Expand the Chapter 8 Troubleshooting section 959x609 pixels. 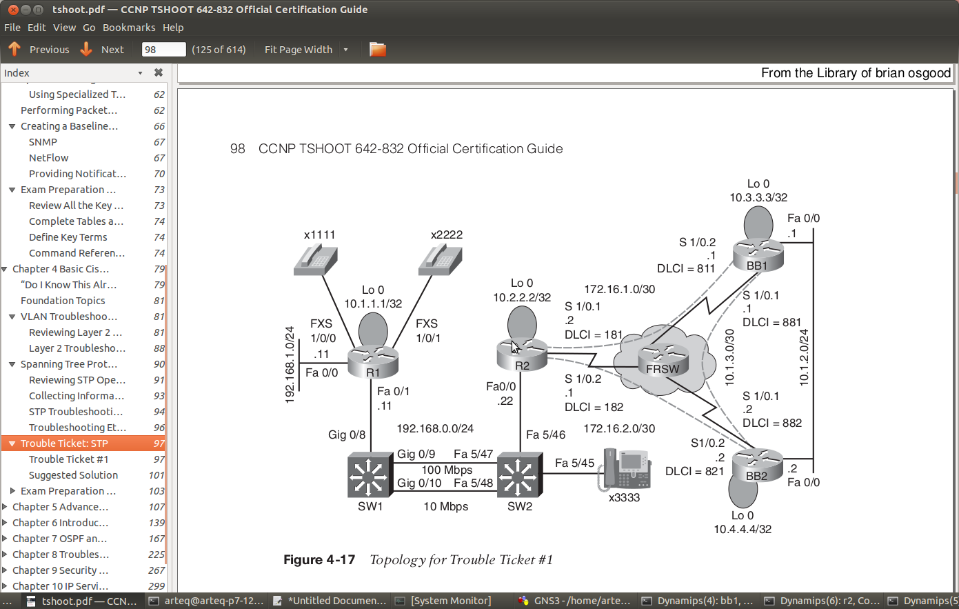pyautogui.click(x=5, y=555)
